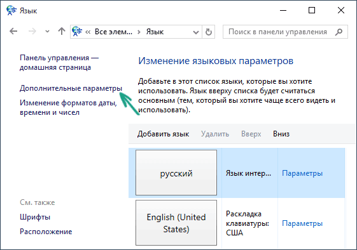Click Вниз to move language down
The height and width of the screenshot is (250, 357).
coord(281,134)
